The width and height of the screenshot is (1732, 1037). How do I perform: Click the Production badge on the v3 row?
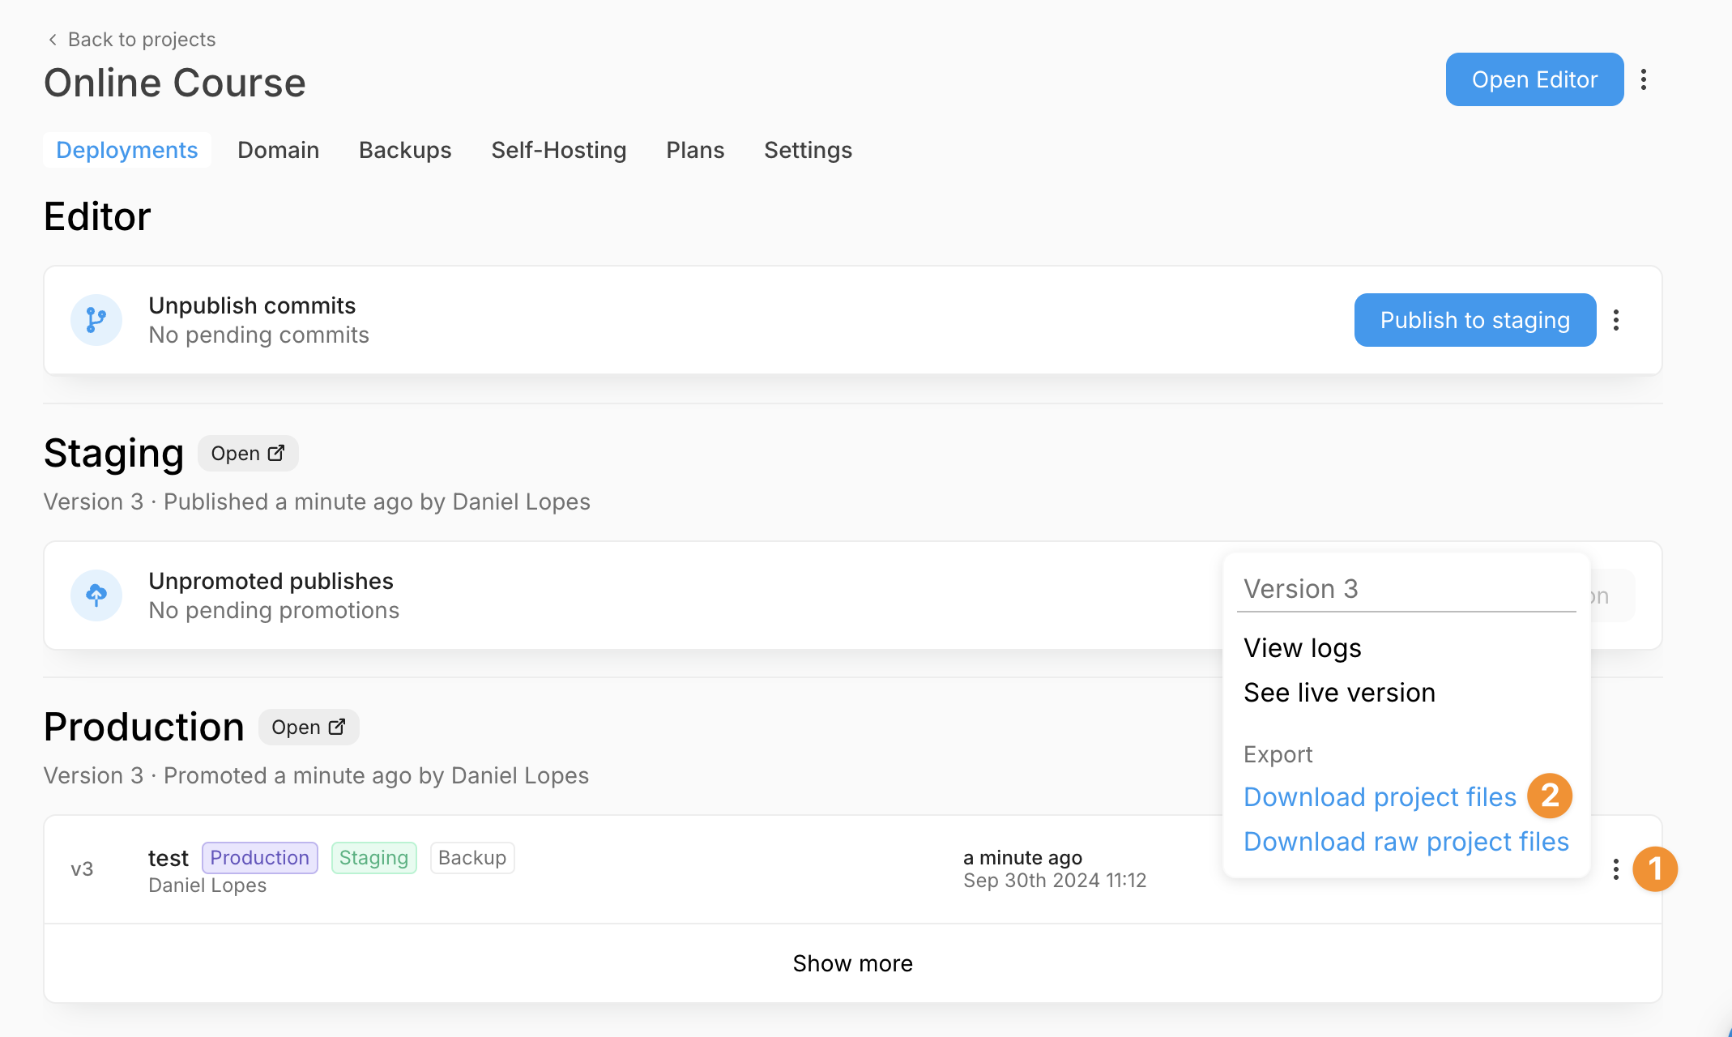(259, 857)
